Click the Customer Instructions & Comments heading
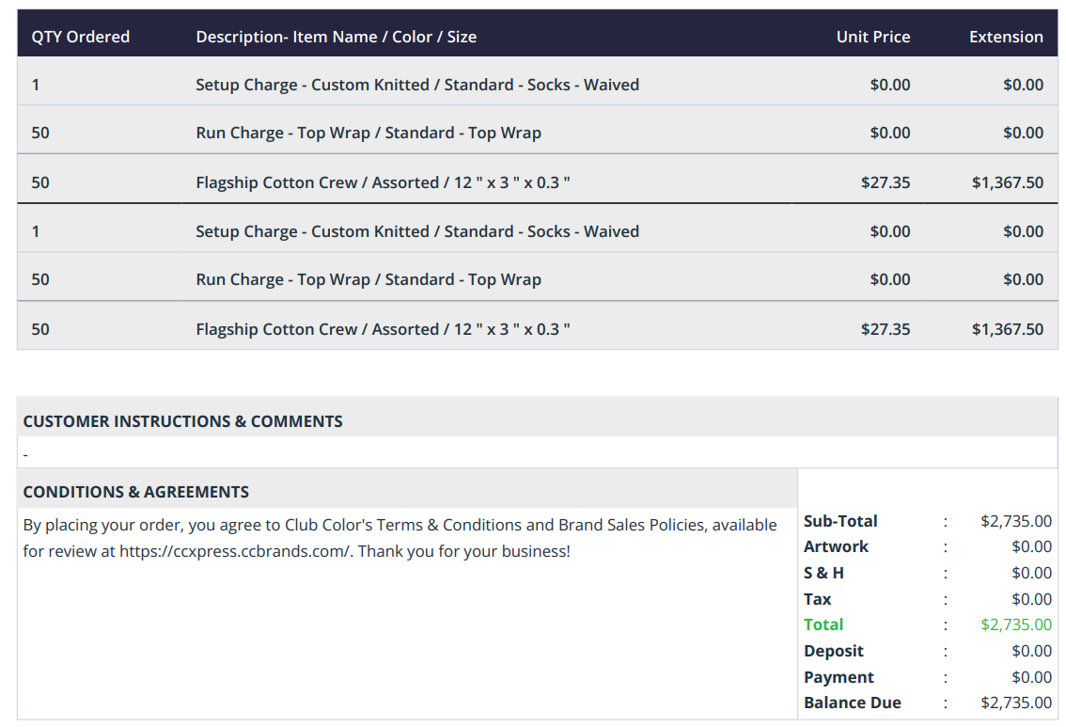 (x=183, y=421)
